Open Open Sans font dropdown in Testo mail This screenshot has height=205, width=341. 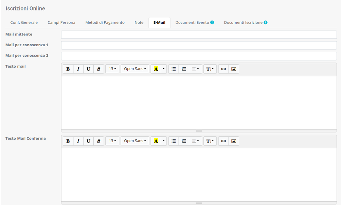pyautogui.click(x=135, y=69)
